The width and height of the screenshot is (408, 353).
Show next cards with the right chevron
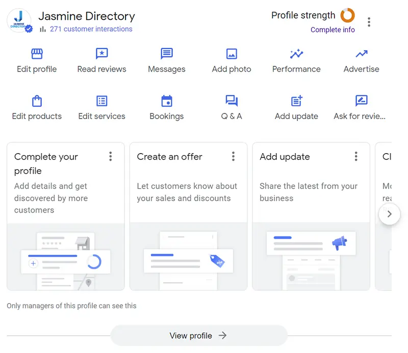(389, 214)
